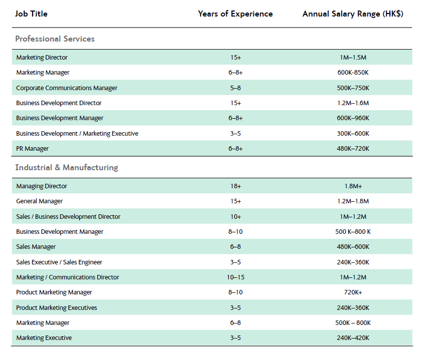Click the Product Marketing Manager job title

click(x=54, y=292)
